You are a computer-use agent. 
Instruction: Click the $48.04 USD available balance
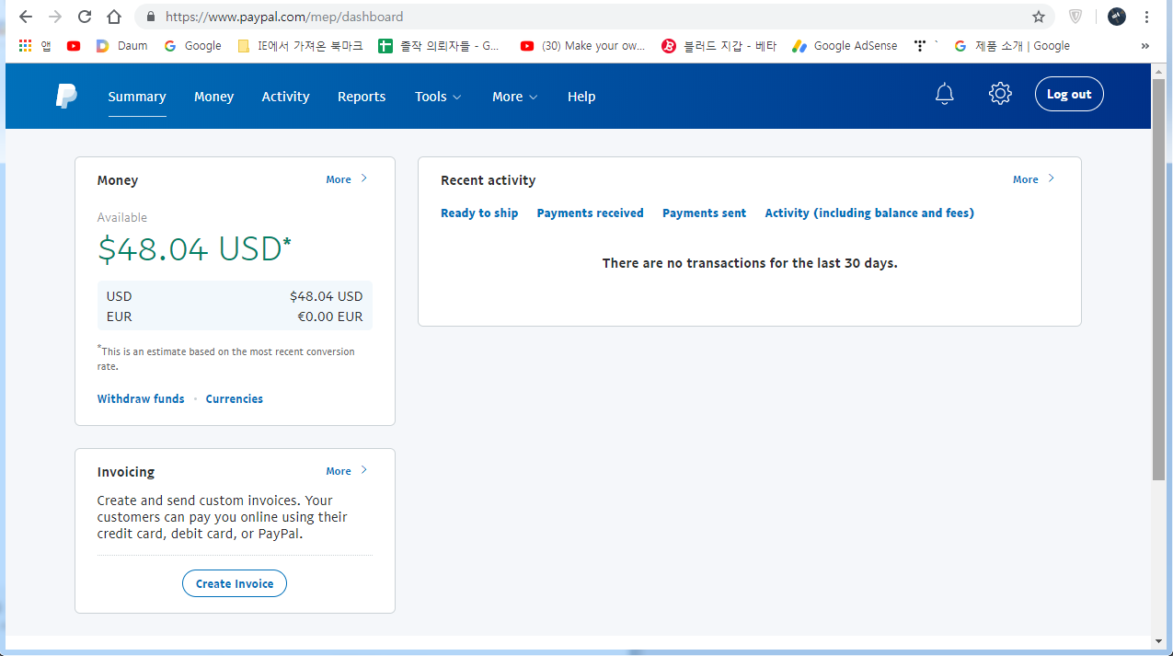(195, 249)
